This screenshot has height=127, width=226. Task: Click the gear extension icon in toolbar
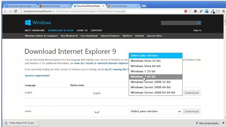pos(195,11)
